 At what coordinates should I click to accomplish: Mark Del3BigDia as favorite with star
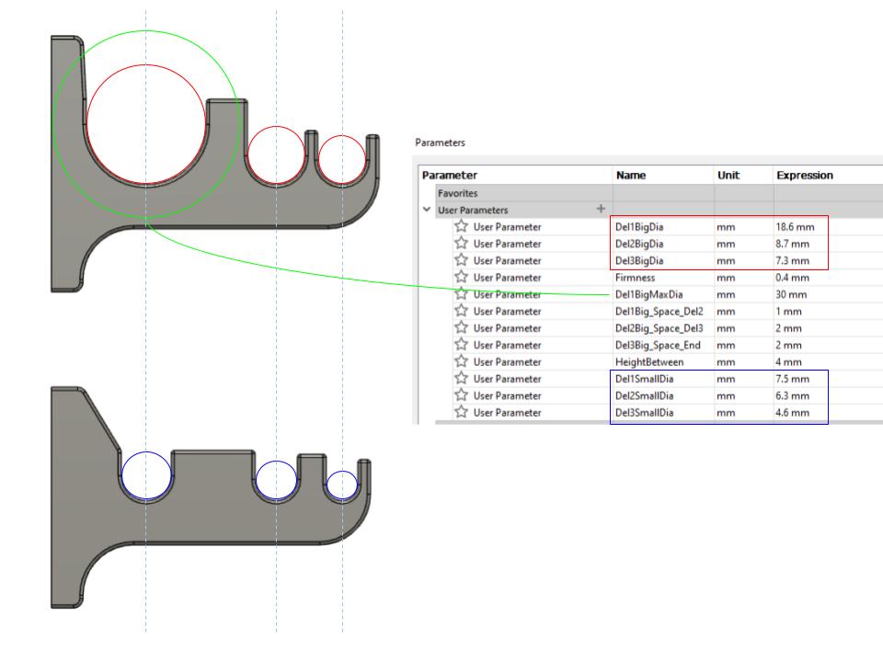point(462,260)
